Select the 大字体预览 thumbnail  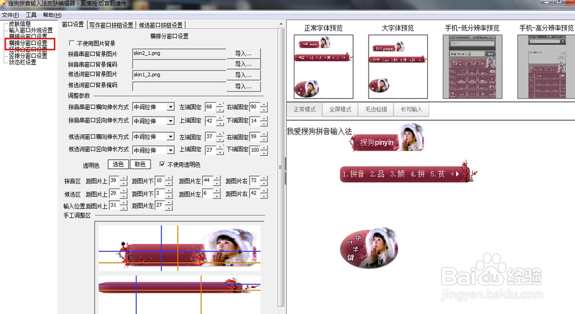[x=398, y=67]
